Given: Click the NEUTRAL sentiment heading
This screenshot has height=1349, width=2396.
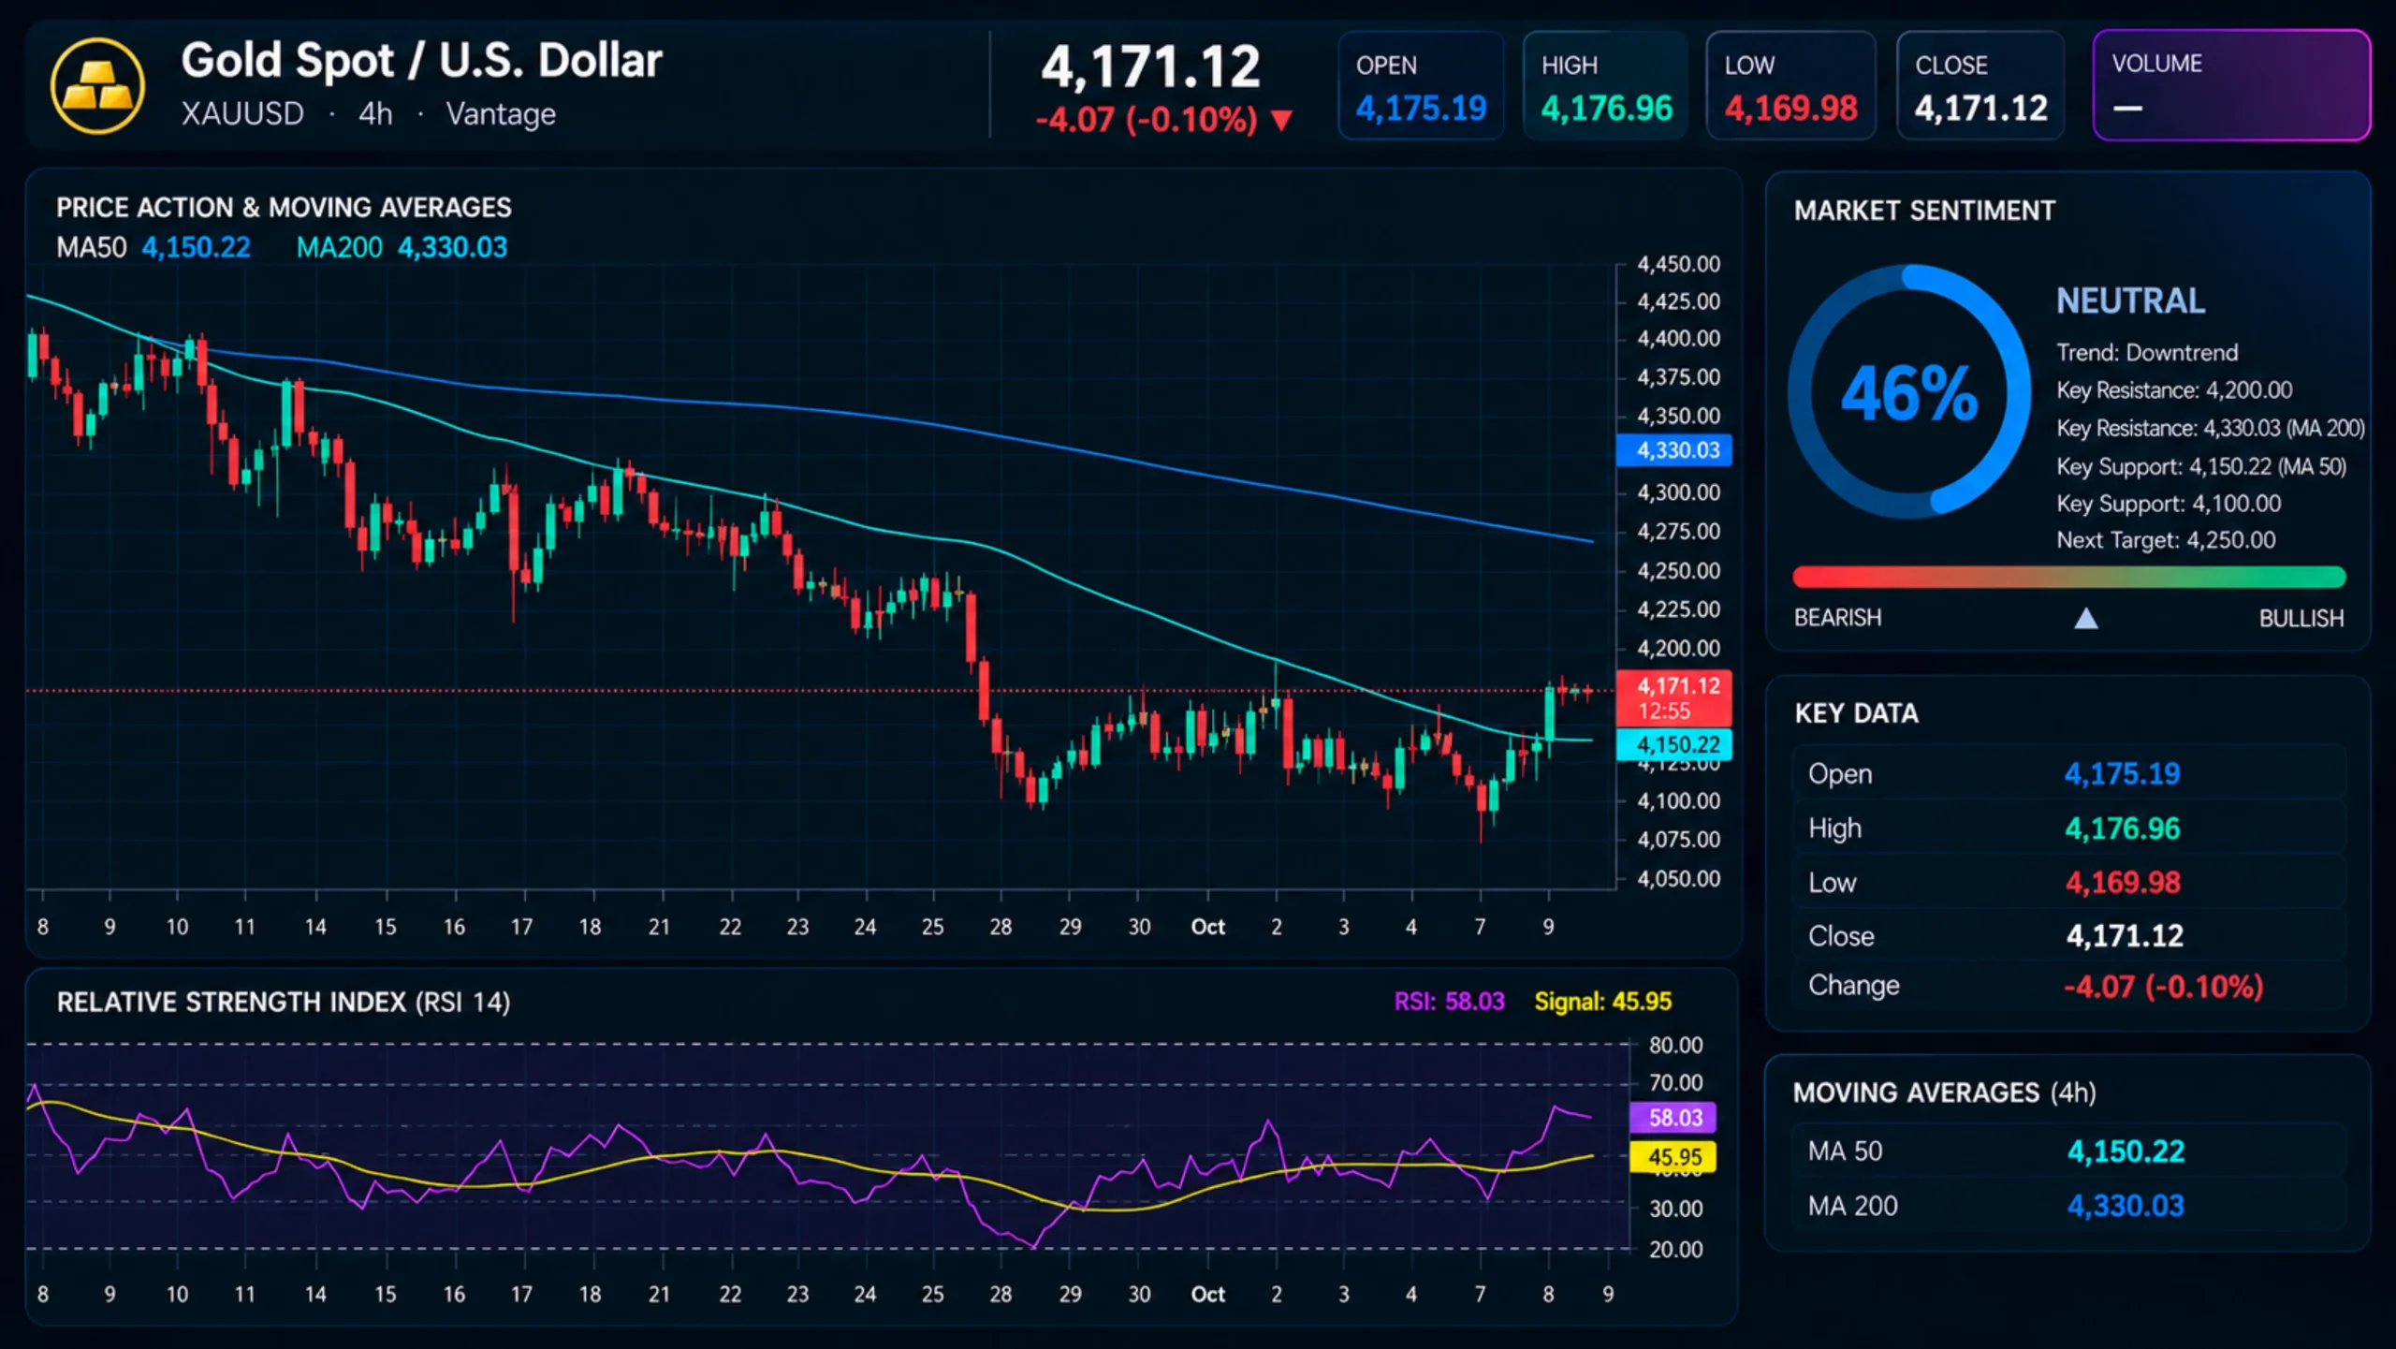Looking at the screenshot, I should 2130,301.
